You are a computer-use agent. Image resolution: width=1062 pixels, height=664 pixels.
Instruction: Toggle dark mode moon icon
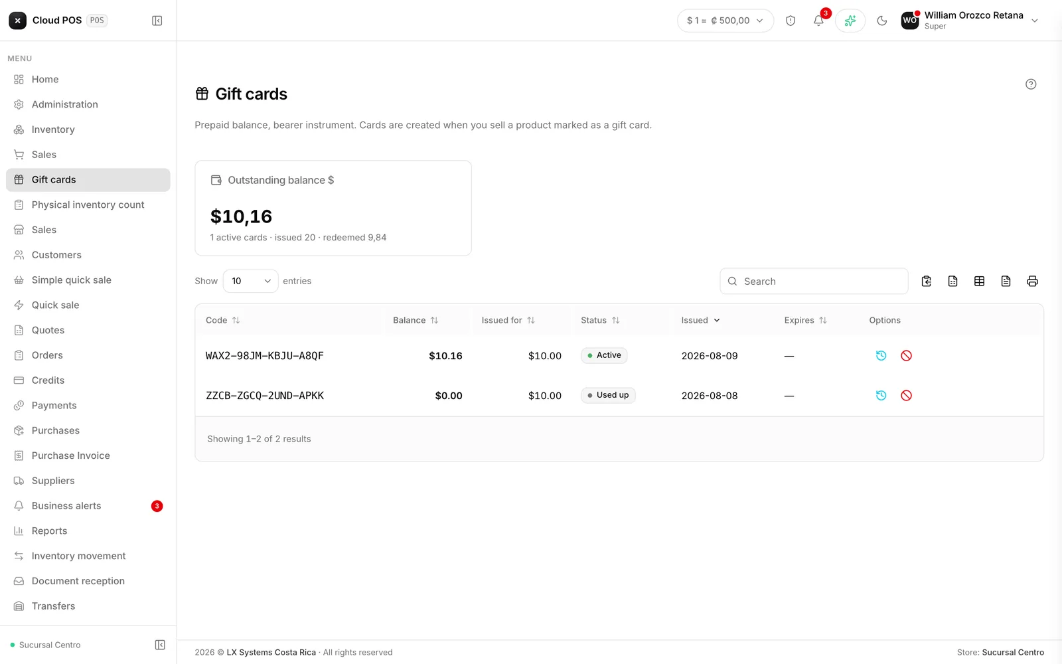[x=882, y=21]
